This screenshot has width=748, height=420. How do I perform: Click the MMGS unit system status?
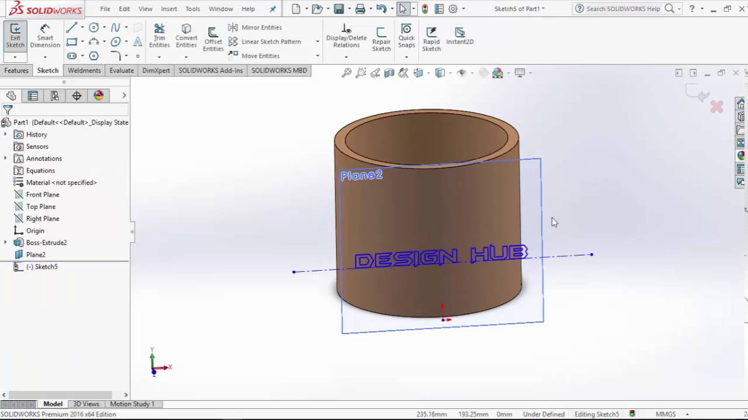pos(666,414)
